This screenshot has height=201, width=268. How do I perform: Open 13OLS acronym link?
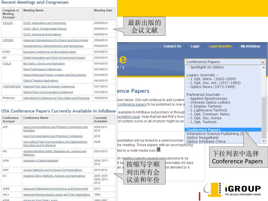tap(7, 64)
